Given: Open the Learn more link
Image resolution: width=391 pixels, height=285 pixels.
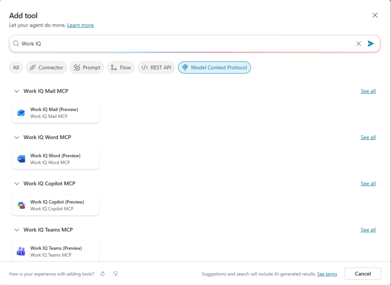Looking at the screenshot, I should coord(81,25).
